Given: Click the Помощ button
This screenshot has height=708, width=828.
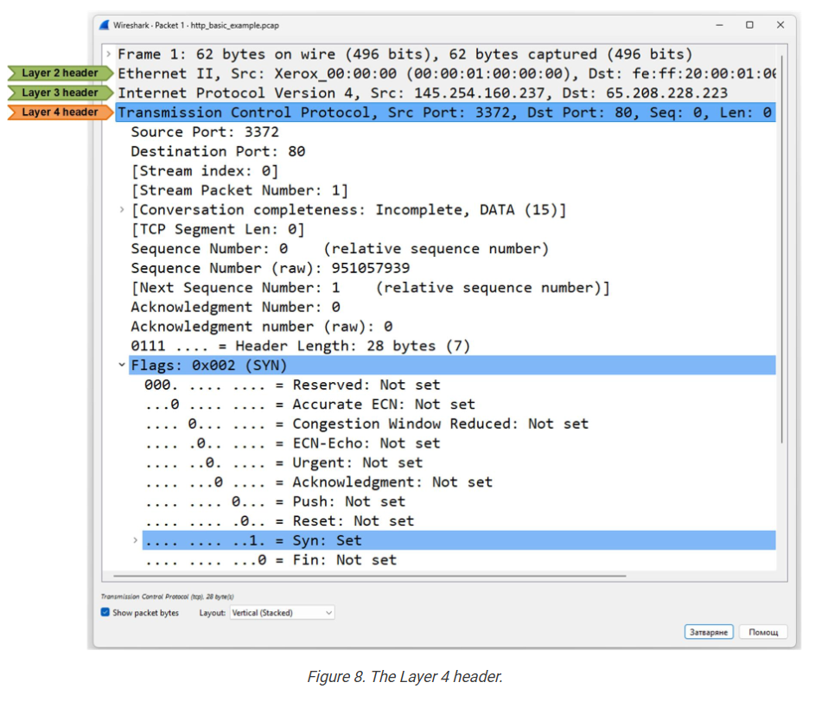Looking at the screenshot, I should (763, 632).
